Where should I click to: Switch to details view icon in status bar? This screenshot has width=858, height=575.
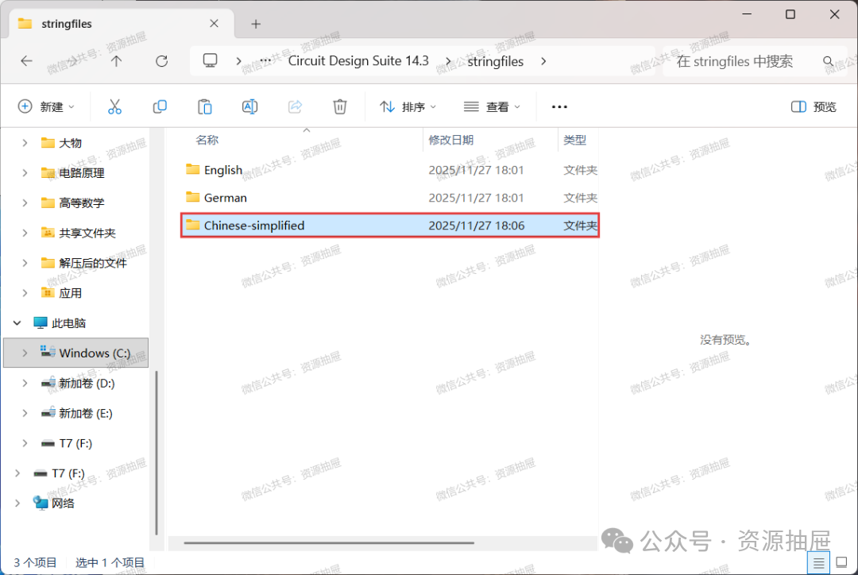pos(818,562)
